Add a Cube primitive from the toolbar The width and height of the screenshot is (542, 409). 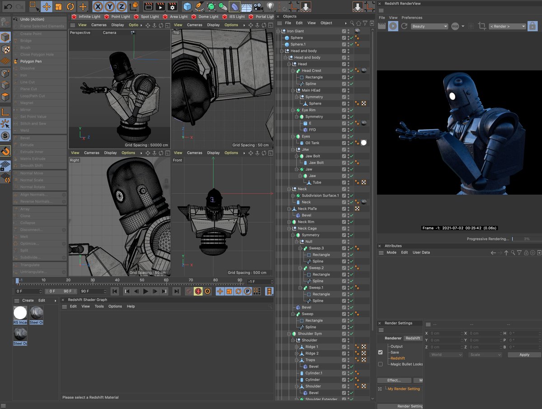(x=187, y=7)
